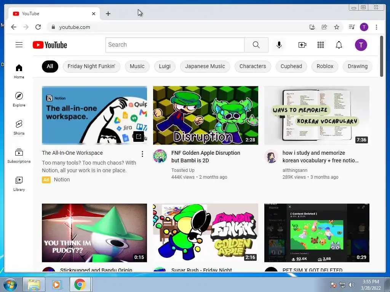Go to Home in the sidebar
This screenshot has height=292, width=390.
coord(19,71)
